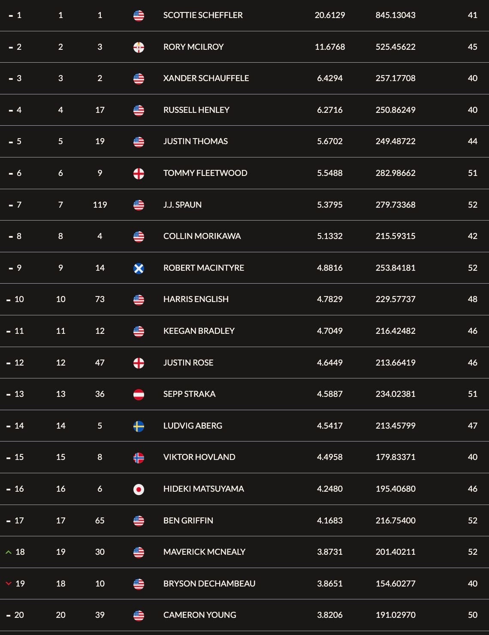489x635 pixels.
Task: Click Ludvig Aberg's Sweden flag icon
Action: click(x=139, y=426)
